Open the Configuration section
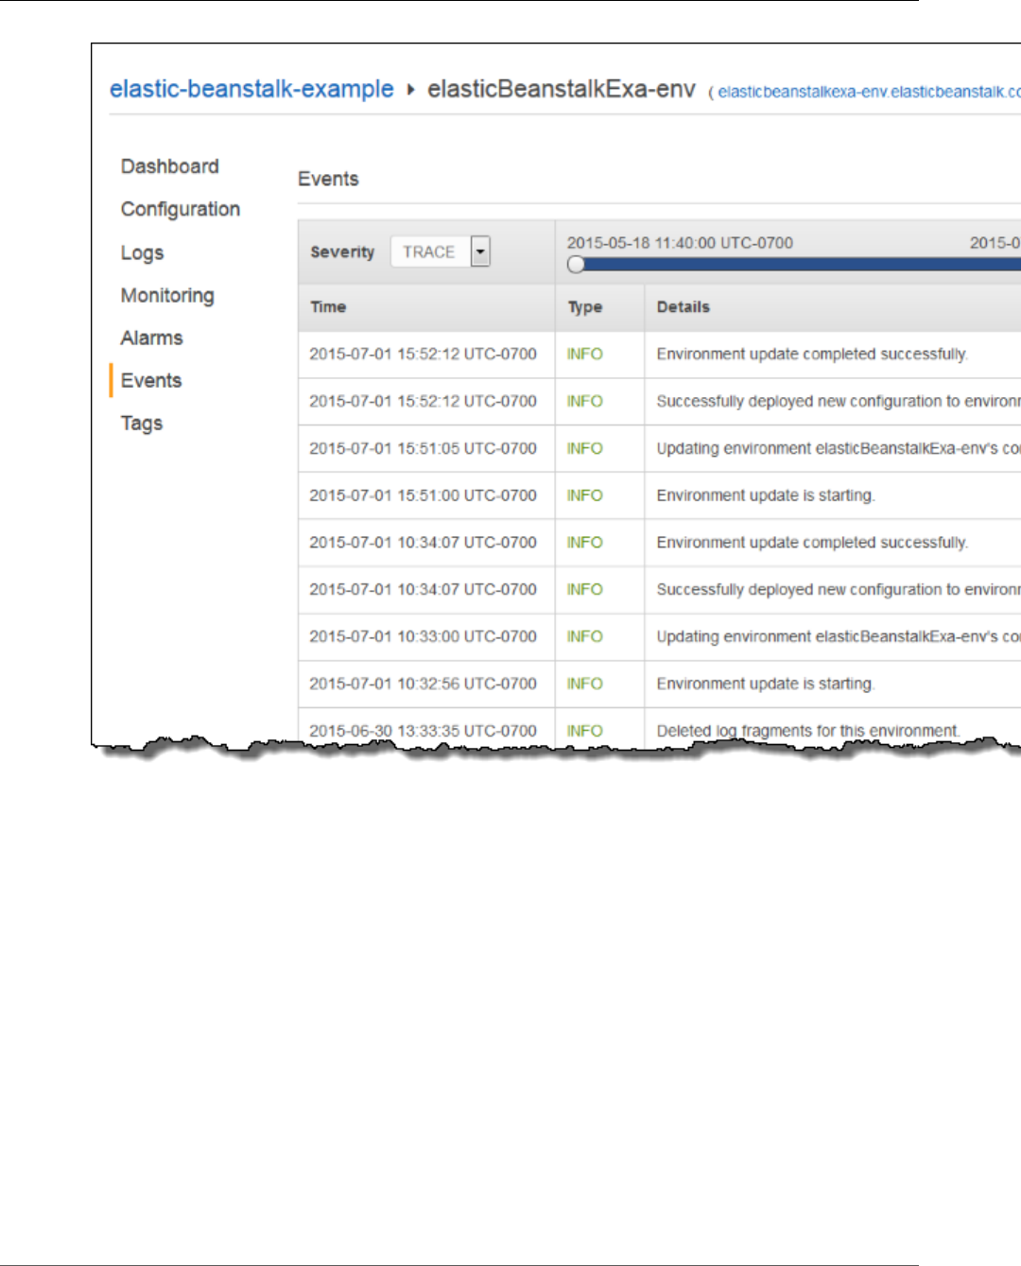1021x1266 pixels. pos(180,209)
